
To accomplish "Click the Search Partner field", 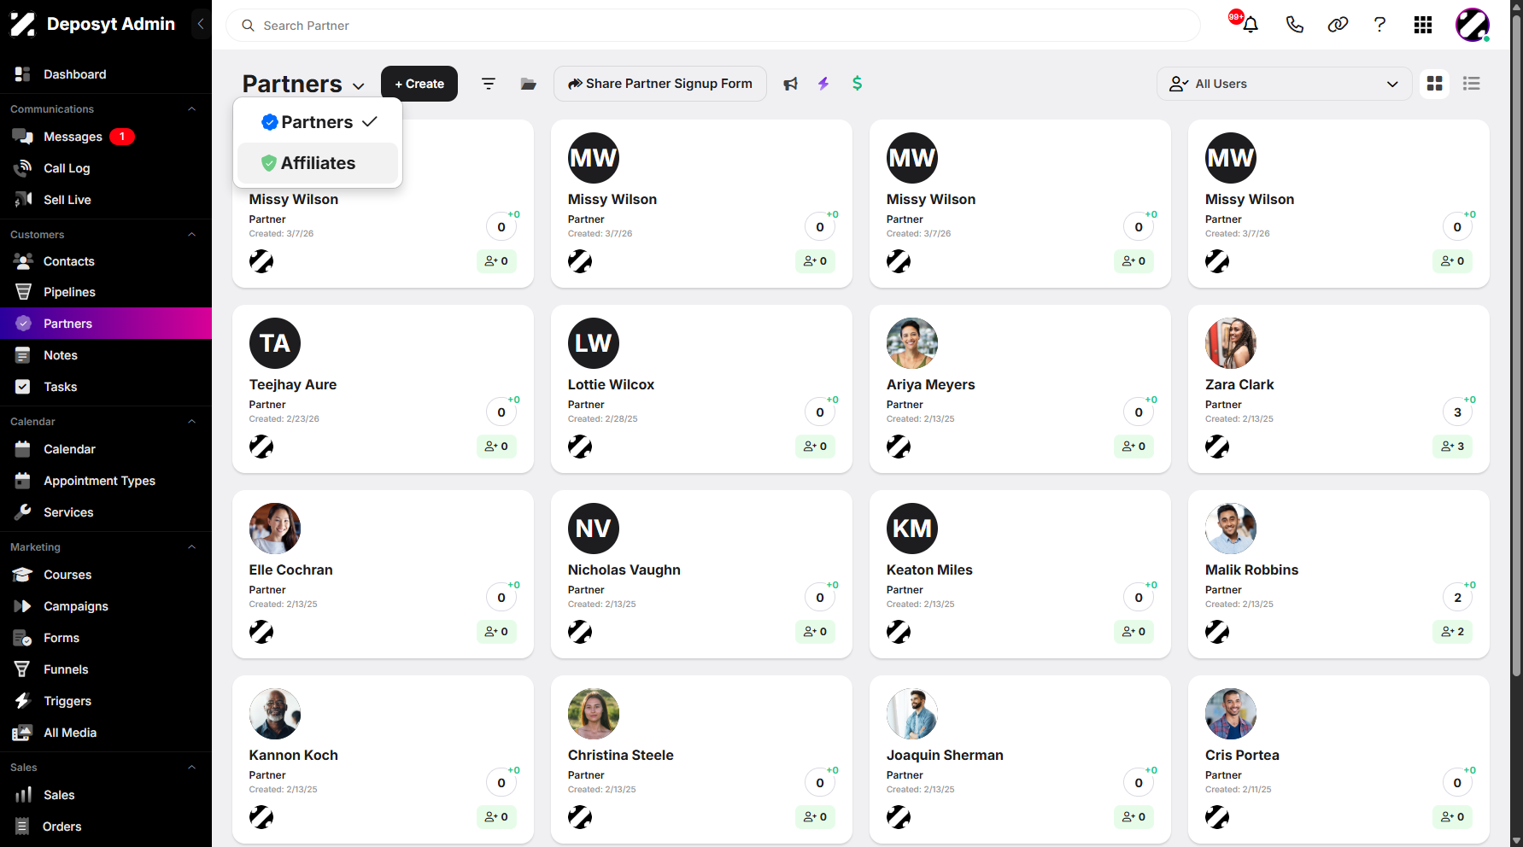I will [x=713, y=26].
